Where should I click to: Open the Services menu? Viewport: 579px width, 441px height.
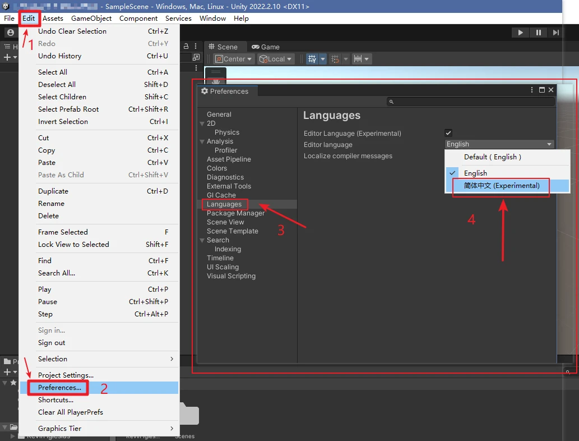point(178,18)
